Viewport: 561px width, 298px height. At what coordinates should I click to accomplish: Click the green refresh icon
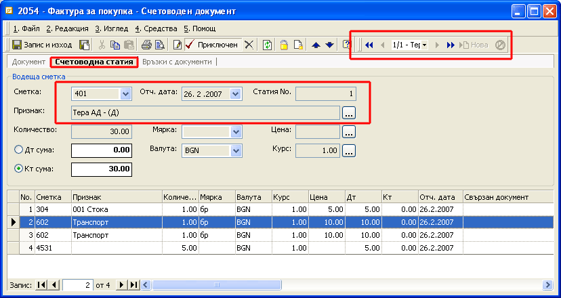point(267,45)
